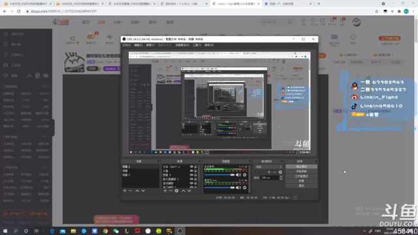Image resolution: width=418 pixels, height=235 pixels.
Task: Hide the 文本 (GDI+) 2 source
Action: coord(191,166)
